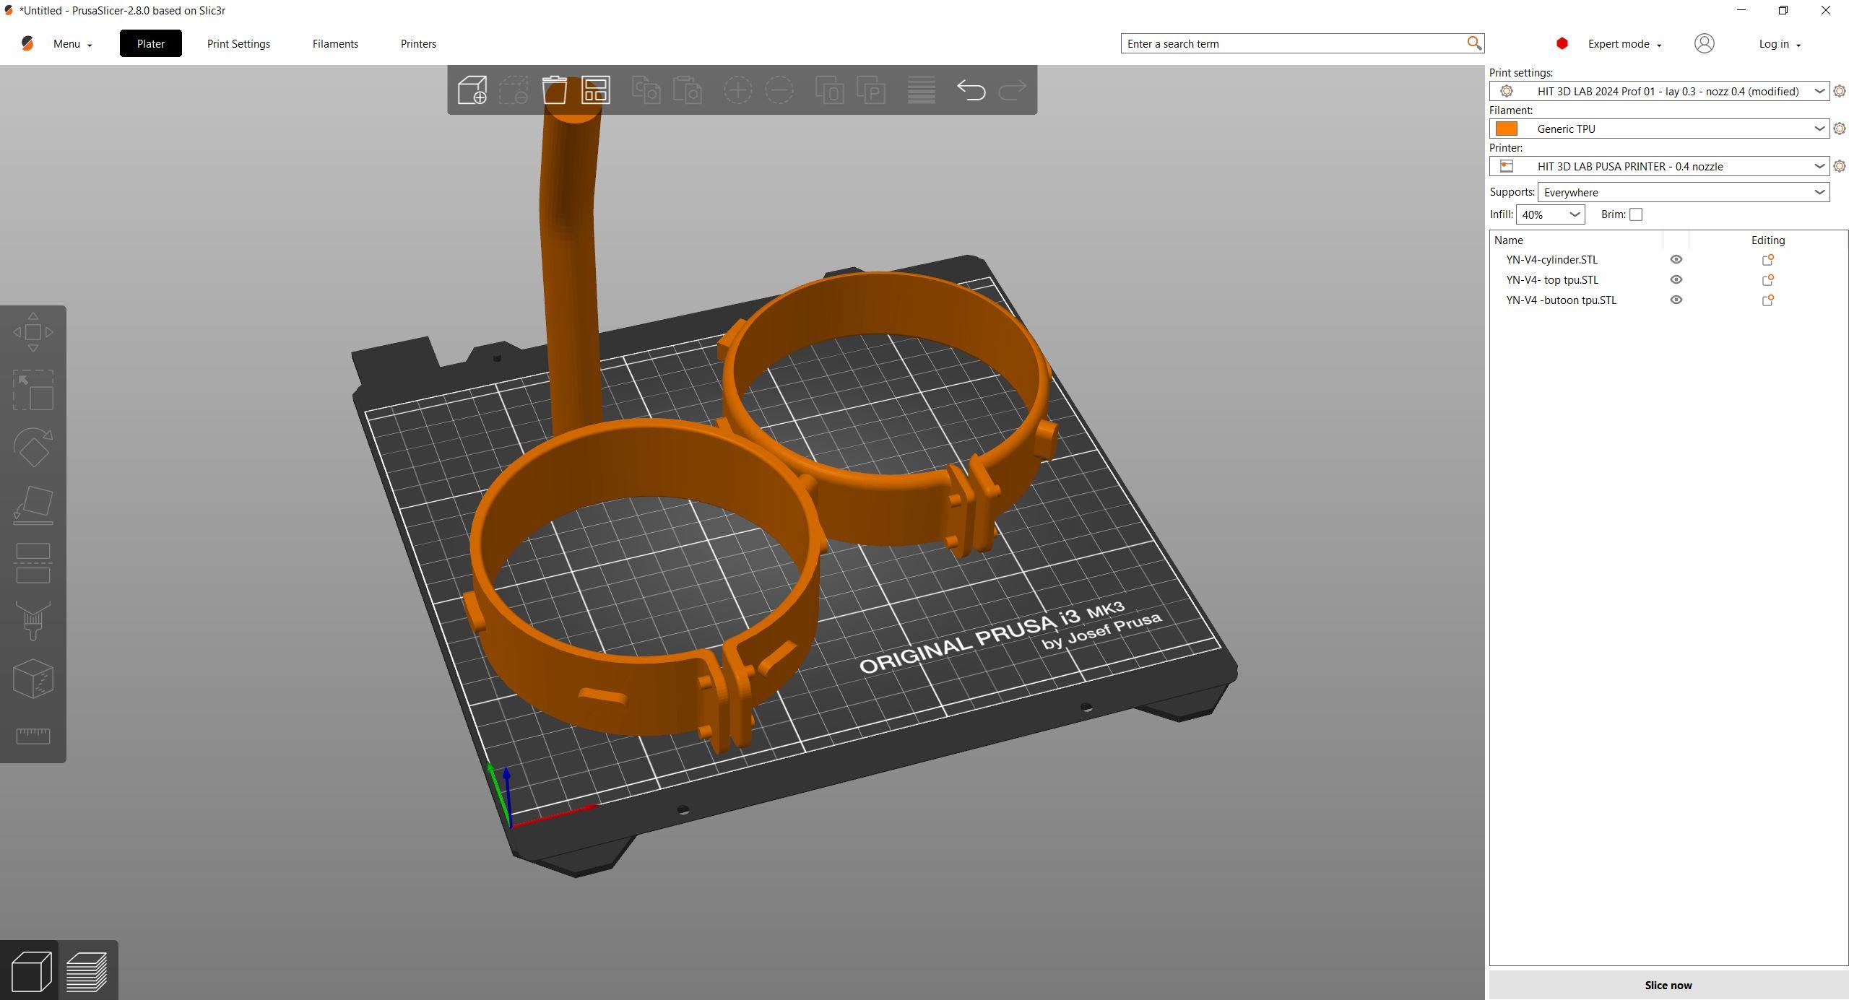Open the Log in dropdown
This screenshot has height=1000, width=1849.
(x=1780, y=44)
